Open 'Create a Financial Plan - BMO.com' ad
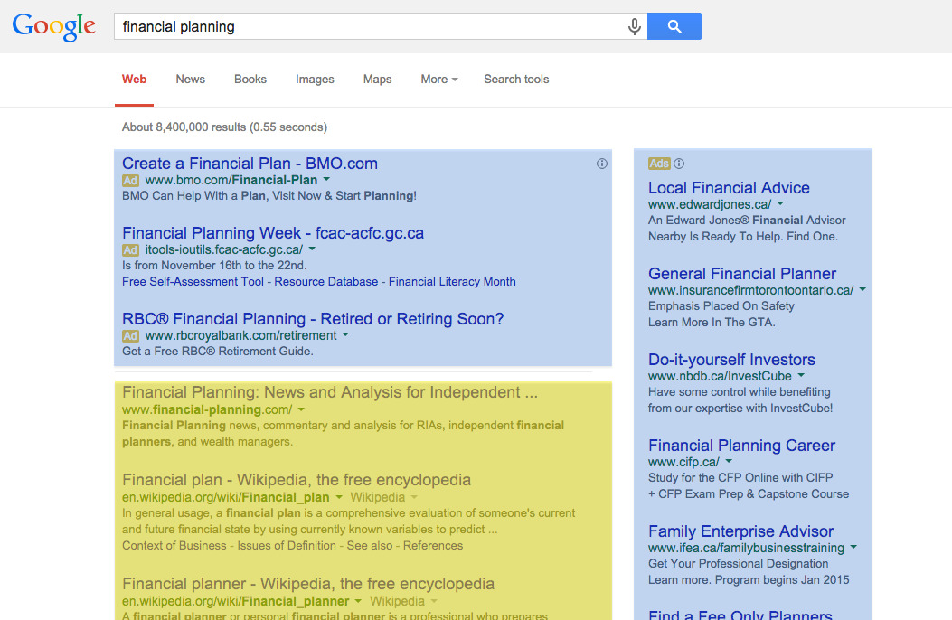 pyautogui.click(x=250, y=164)
